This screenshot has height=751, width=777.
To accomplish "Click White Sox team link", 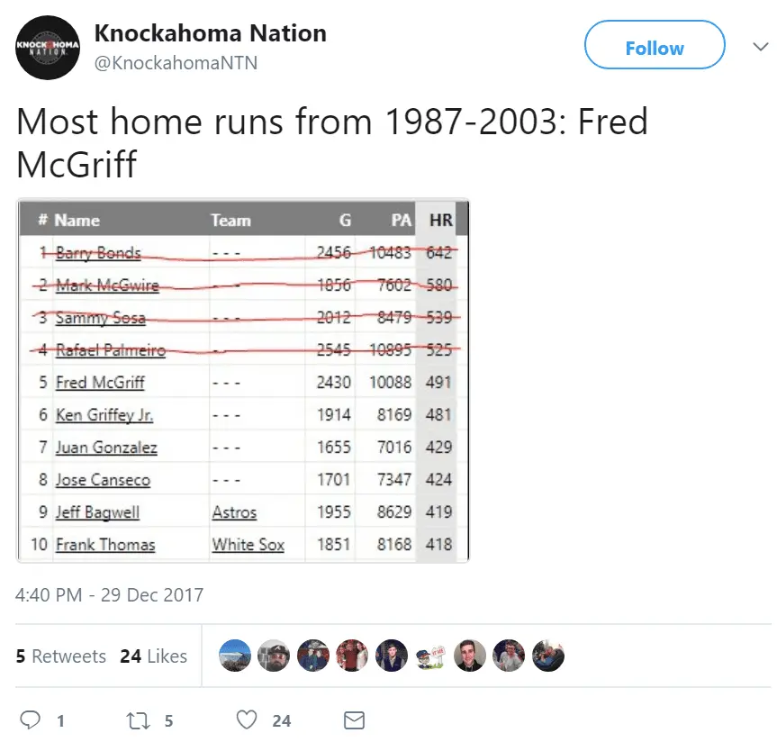I will 248,545.
